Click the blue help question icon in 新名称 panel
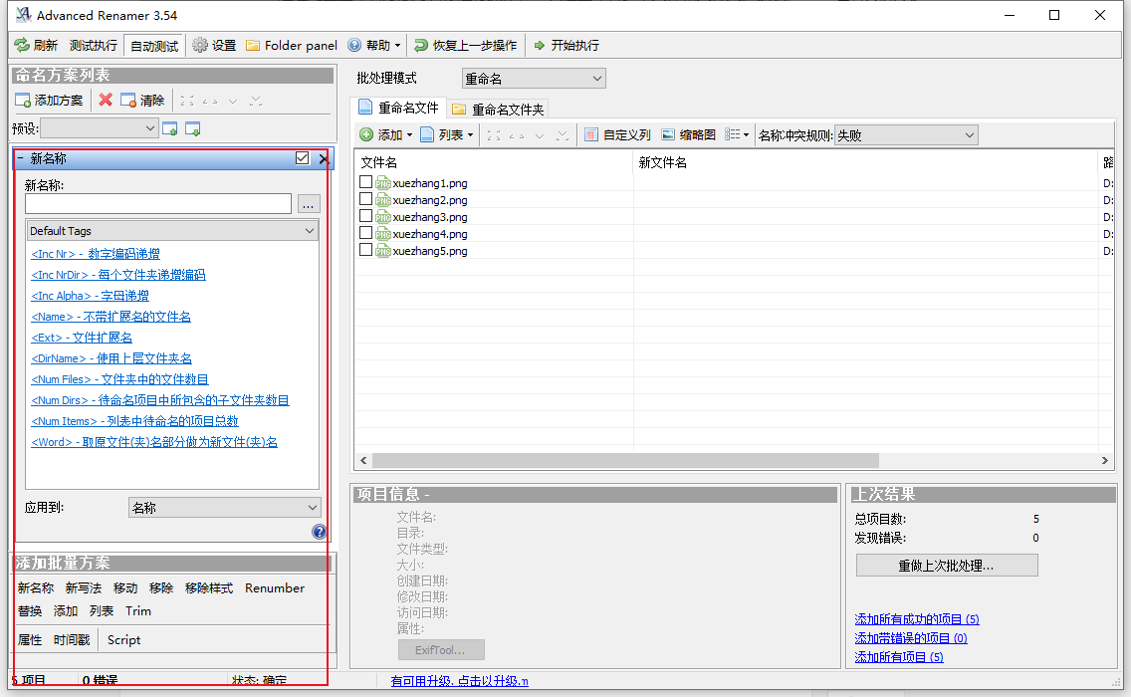The width and height of the screenshot is (1131, 697). tap(319, 532)
